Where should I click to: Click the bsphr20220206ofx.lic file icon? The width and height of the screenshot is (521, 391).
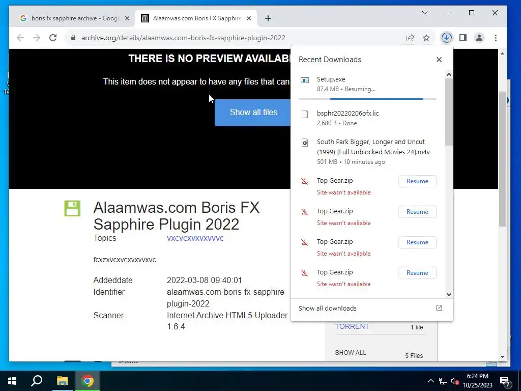tap(305, 114)
